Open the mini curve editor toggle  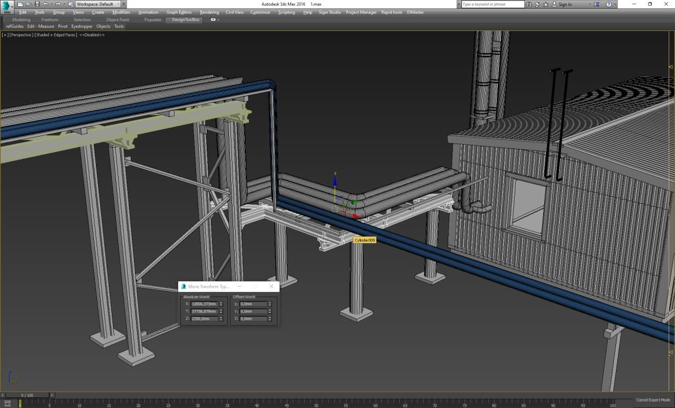click(x=7, y=403)
